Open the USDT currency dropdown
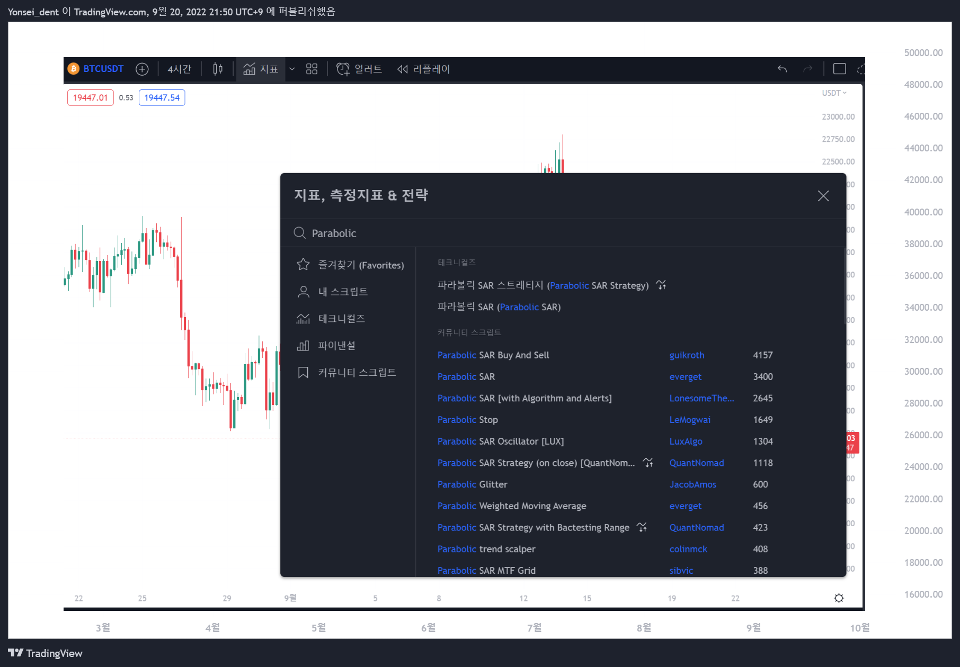Image resolution: width=960 pixels, height=667 pixels. click(834, 93)
